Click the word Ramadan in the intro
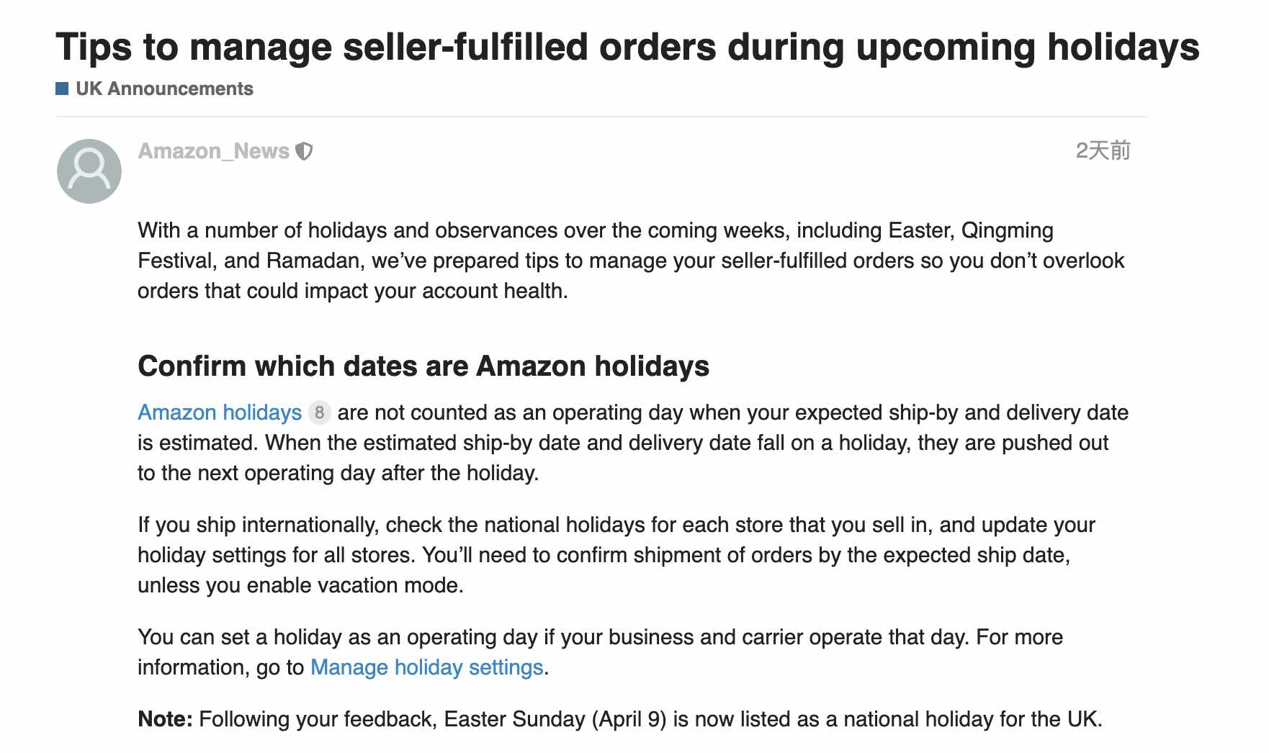The image size is (1269, 753). [x=313, y=261]
